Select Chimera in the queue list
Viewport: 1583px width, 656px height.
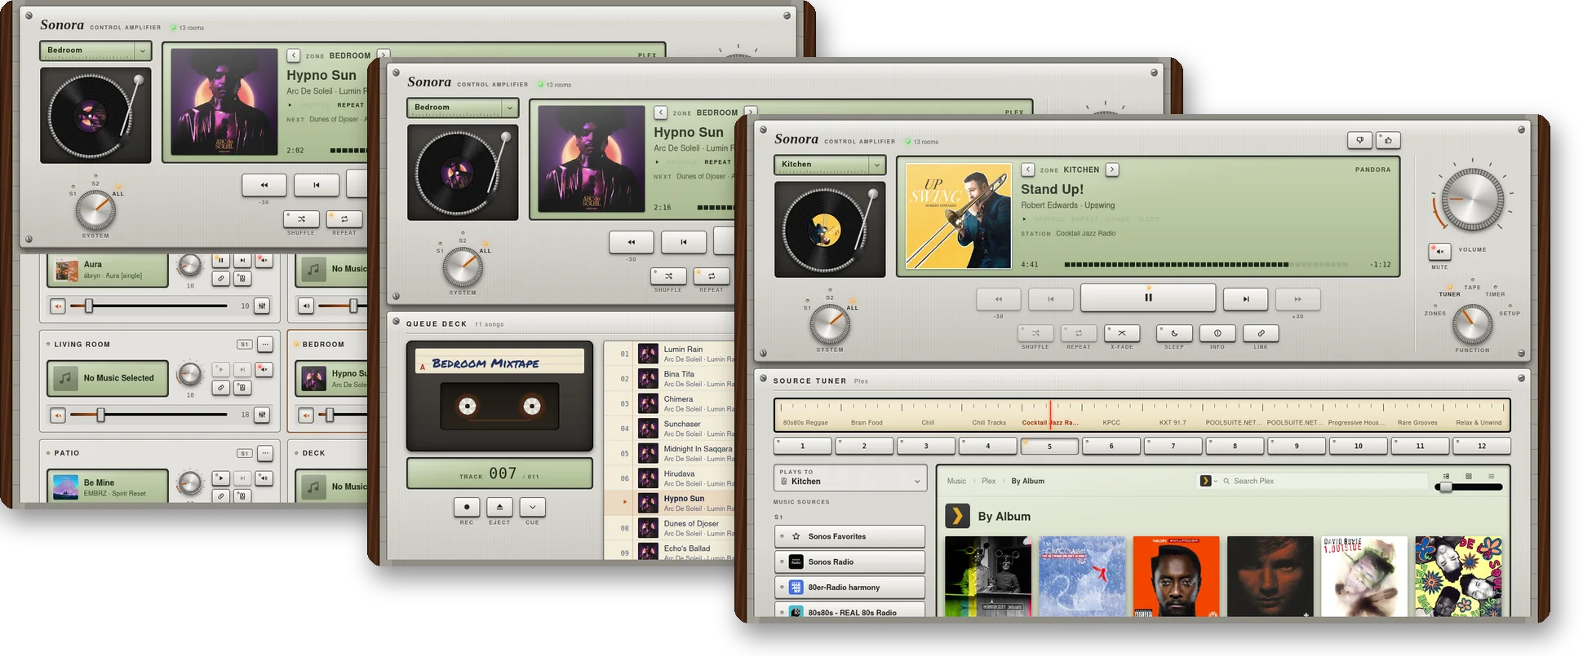pyautogui.click(x=677, y=403)
